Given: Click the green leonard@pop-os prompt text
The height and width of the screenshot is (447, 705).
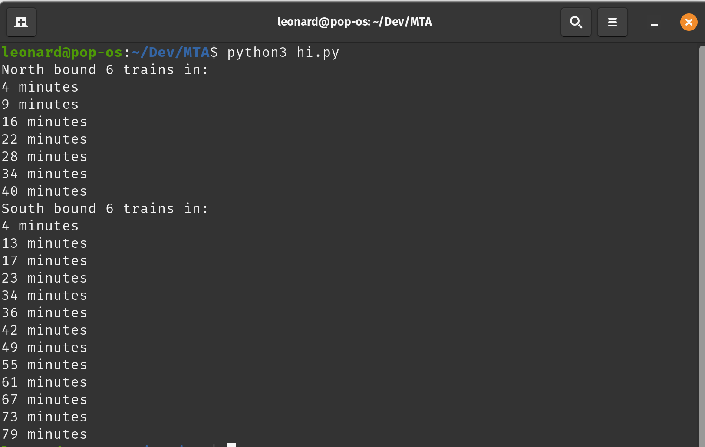Looking at the screenshot, I should pos(62,53).
